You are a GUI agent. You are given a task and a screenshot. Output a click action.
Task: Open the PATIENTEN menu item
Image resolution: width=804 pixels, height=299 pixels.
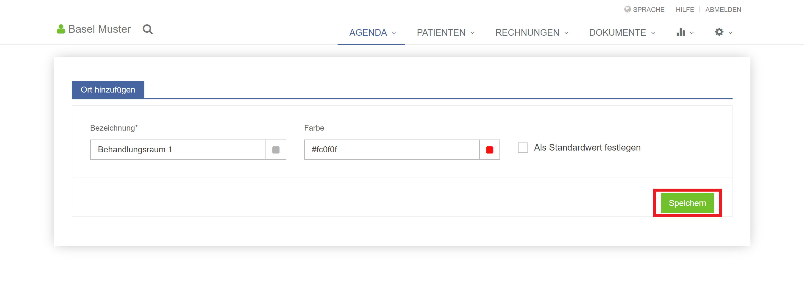(441, 32)
